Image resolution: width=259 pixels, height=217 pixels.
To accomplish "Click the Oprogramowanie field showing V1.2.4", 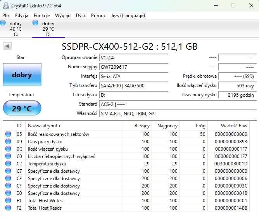I will tap(133, 58).
